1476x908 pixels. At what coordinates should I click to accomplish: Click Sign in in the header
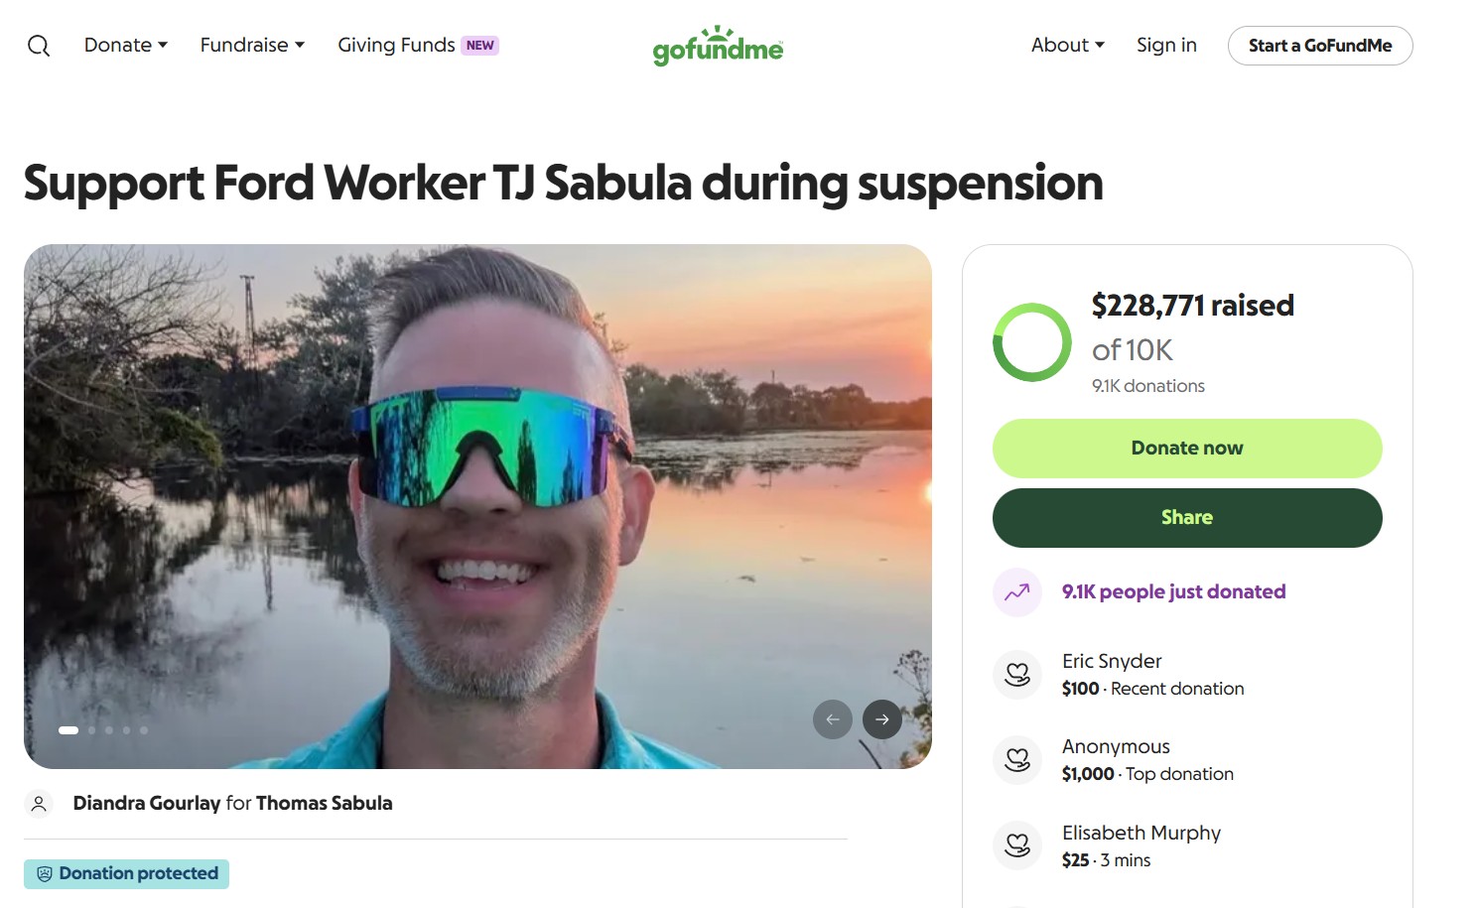(1166, 45)
